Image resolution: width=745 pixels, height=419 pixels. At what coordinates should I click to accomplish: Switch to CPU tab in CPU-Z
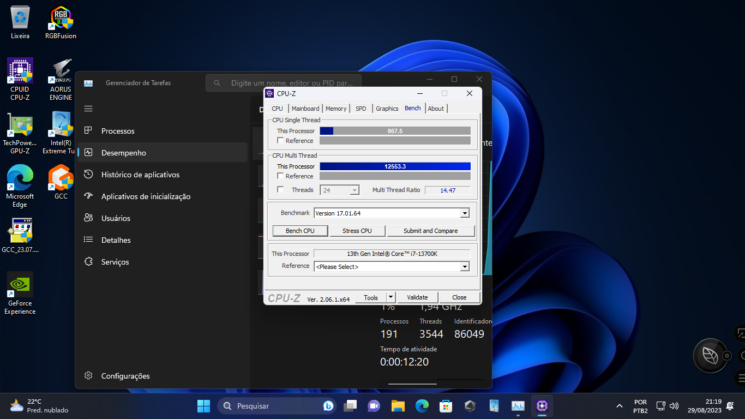(x=277, y=109)
